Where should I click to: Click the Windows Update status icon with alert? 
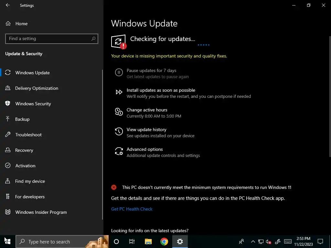click(119, 42)
